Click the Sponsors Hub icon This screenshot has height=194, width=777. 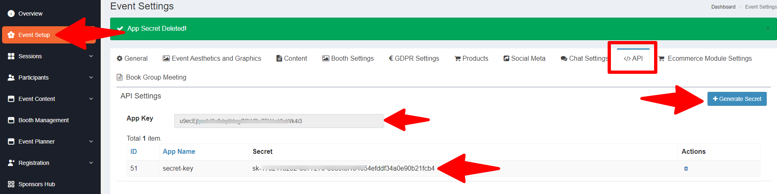coord(11,184)
